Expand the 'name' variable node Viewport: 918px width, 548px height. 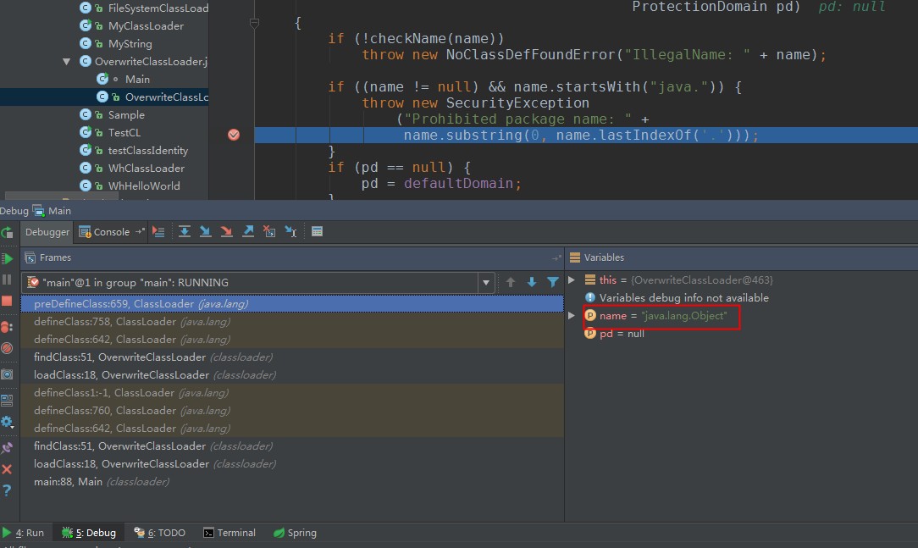pos(572,316)
